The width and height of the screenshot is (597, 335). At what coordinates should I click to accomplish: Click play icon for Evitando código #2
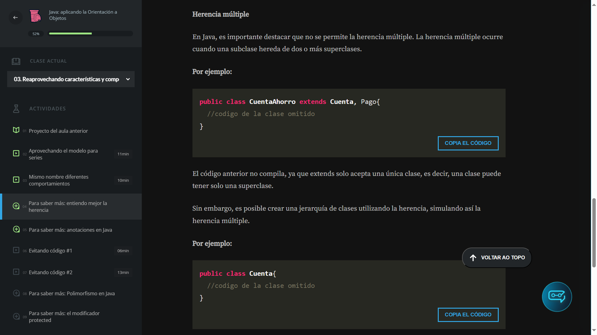click(16, 272)
